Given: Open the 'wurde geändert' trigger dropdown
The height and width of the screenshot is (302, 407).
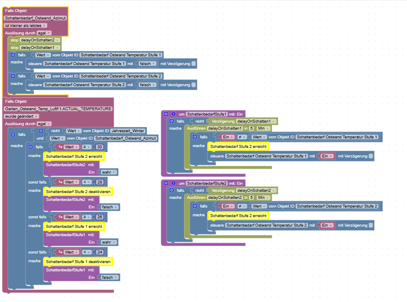Looking at the screenshot, I should (22, 116).
